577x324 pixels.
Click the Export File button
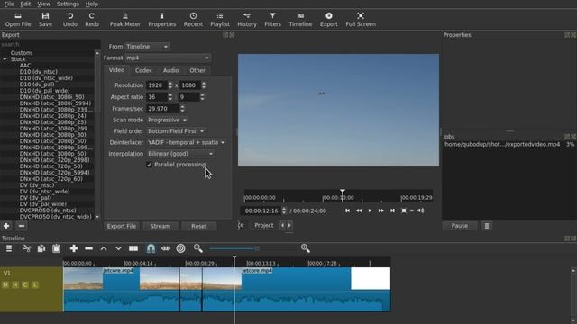[x=122, y=226]
